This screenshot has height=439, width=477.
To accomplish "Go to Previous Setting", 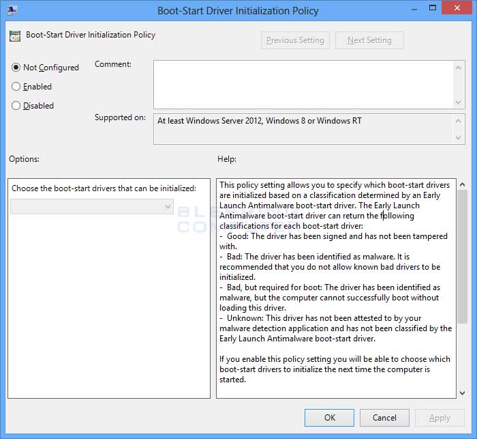I will [x=295, y=40].
